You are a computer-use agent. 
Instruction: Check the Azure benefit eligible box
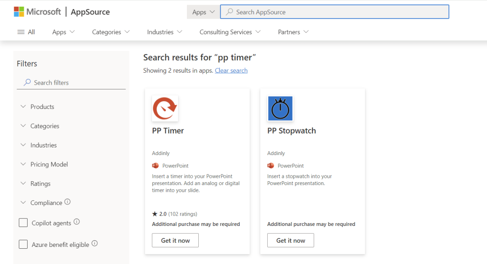(x=23, y=244)
